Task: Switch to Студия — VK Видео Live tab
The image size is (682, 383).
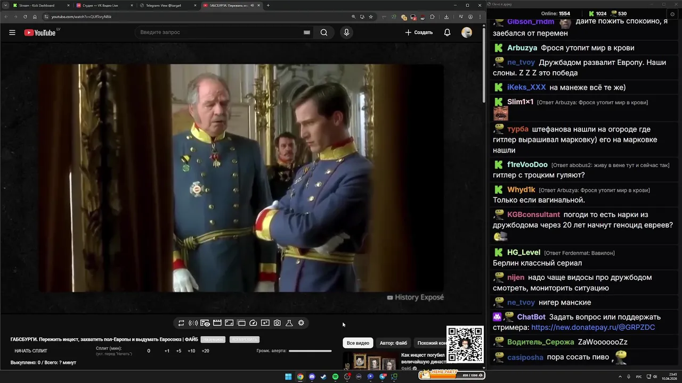Action: pyautogui.click(x=104, y=5)
